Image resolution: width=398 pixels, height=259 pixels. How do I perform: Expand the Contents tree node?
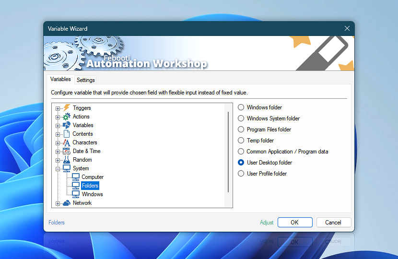(58, 135)
